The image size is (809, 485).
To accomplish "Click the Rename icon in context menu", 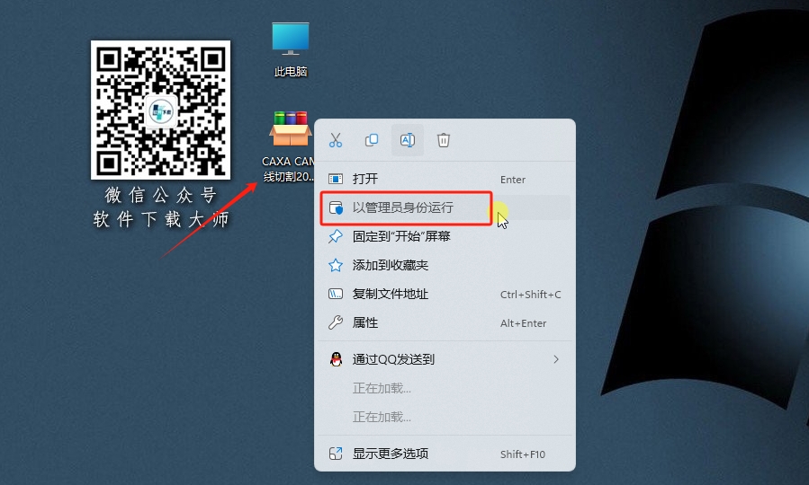I will click(408, 140).
